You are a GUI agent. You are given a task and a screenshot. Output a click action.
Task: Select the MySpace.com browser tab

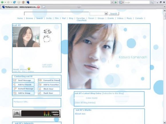21,7
